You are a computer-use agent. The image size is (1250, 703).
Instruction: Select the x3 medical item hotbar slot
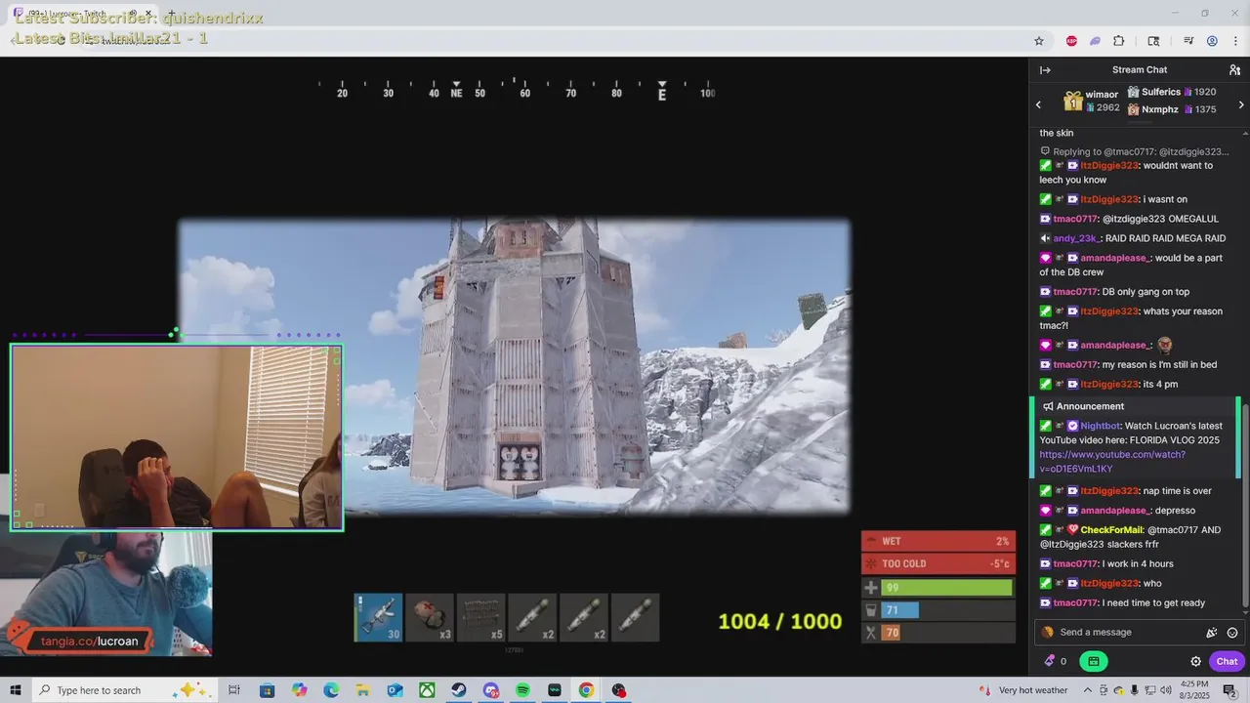click(430, 618)
